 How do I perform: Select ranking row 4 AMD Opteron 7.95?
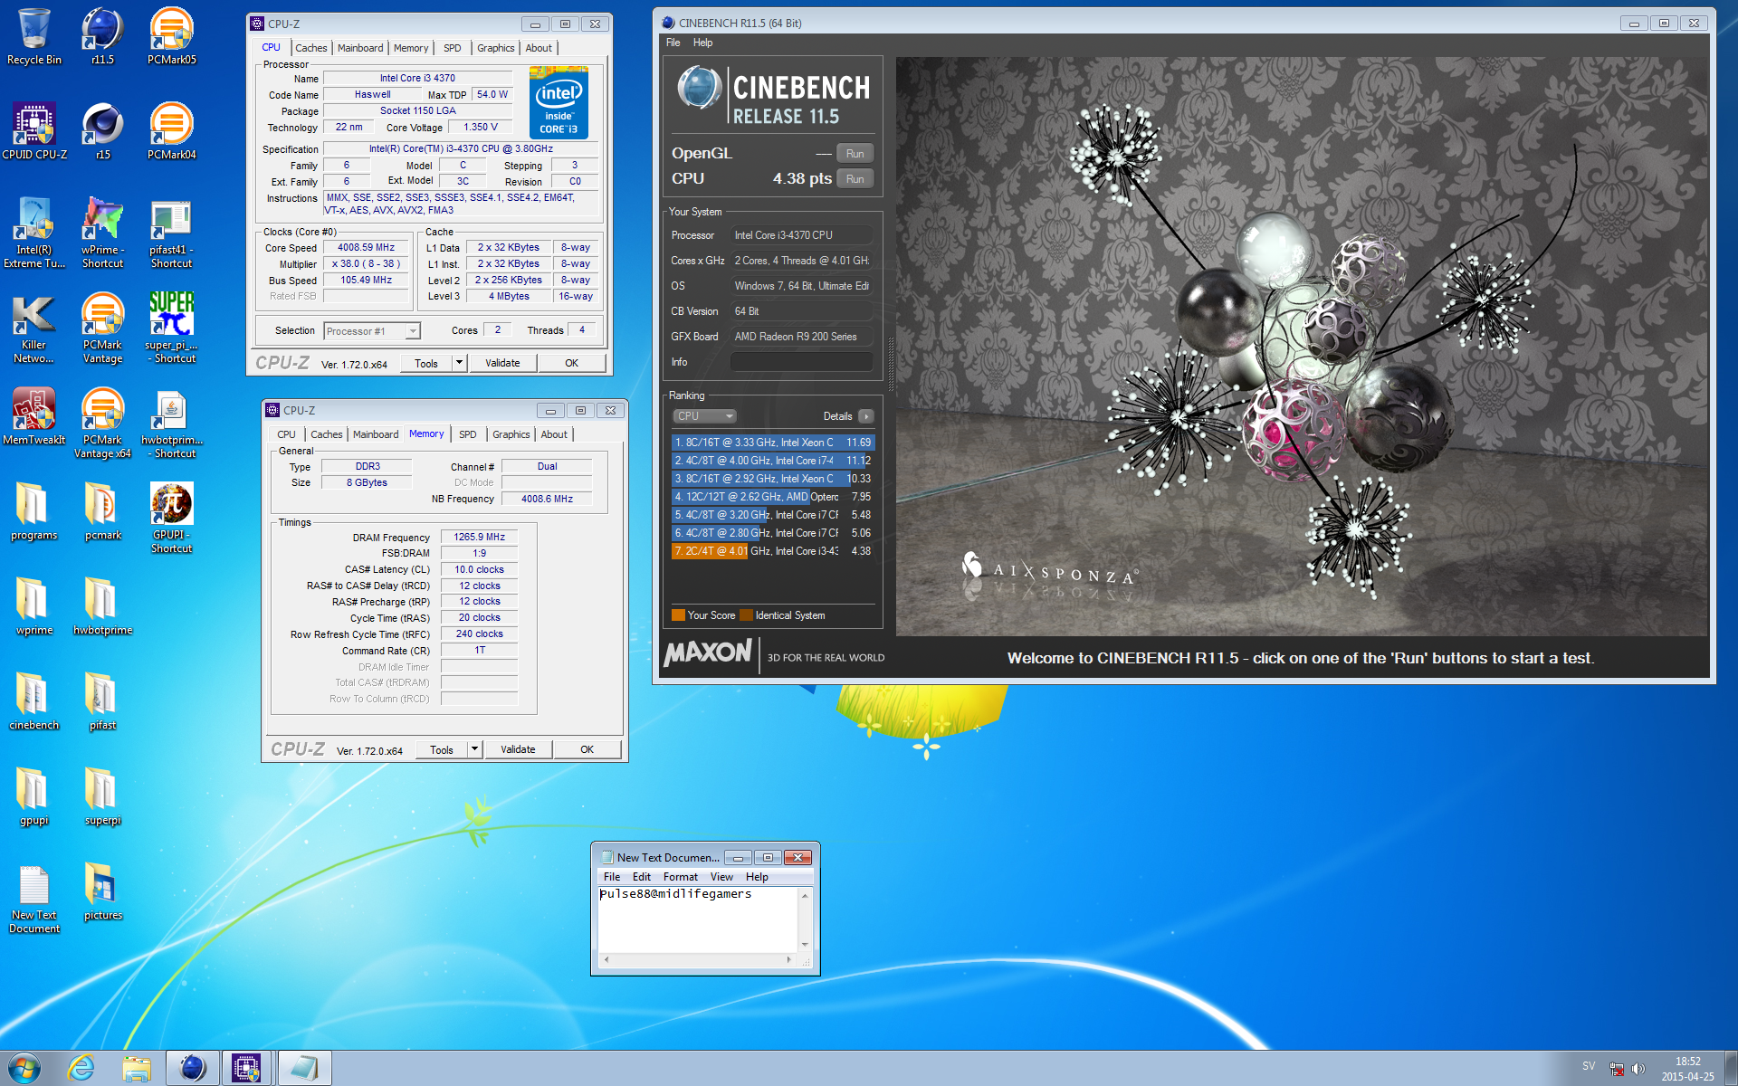coord(773,497)
